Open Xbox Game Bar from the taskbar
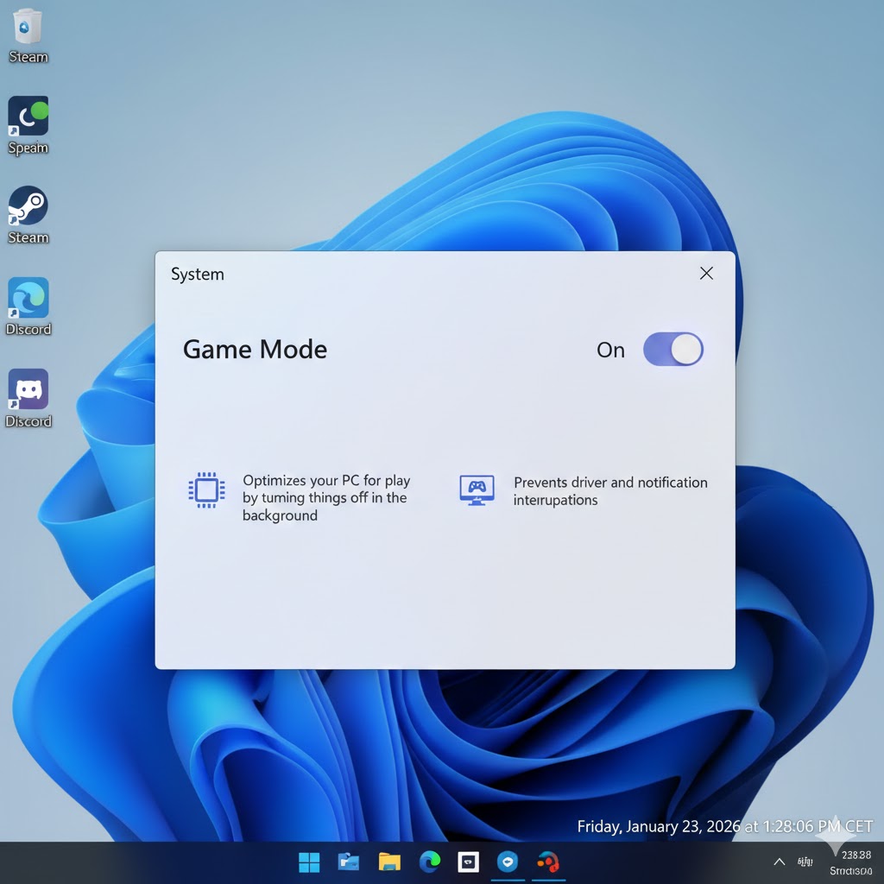The image size is (884, 884). coord(468,862)
